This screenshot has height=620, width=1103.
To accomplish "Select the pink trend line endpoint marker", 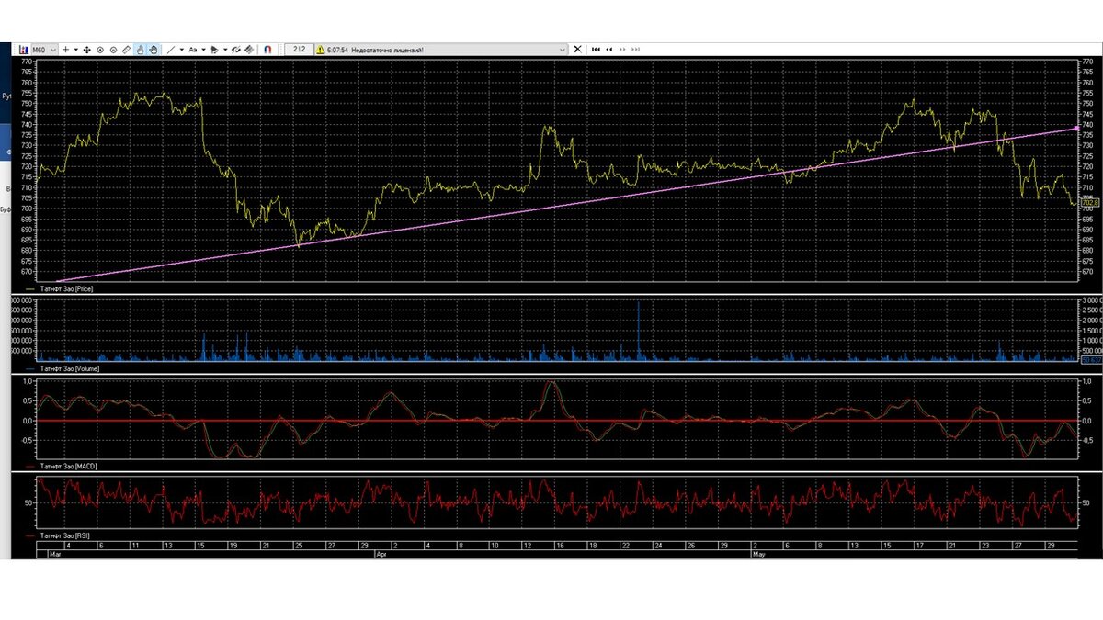I will 1075,129.
